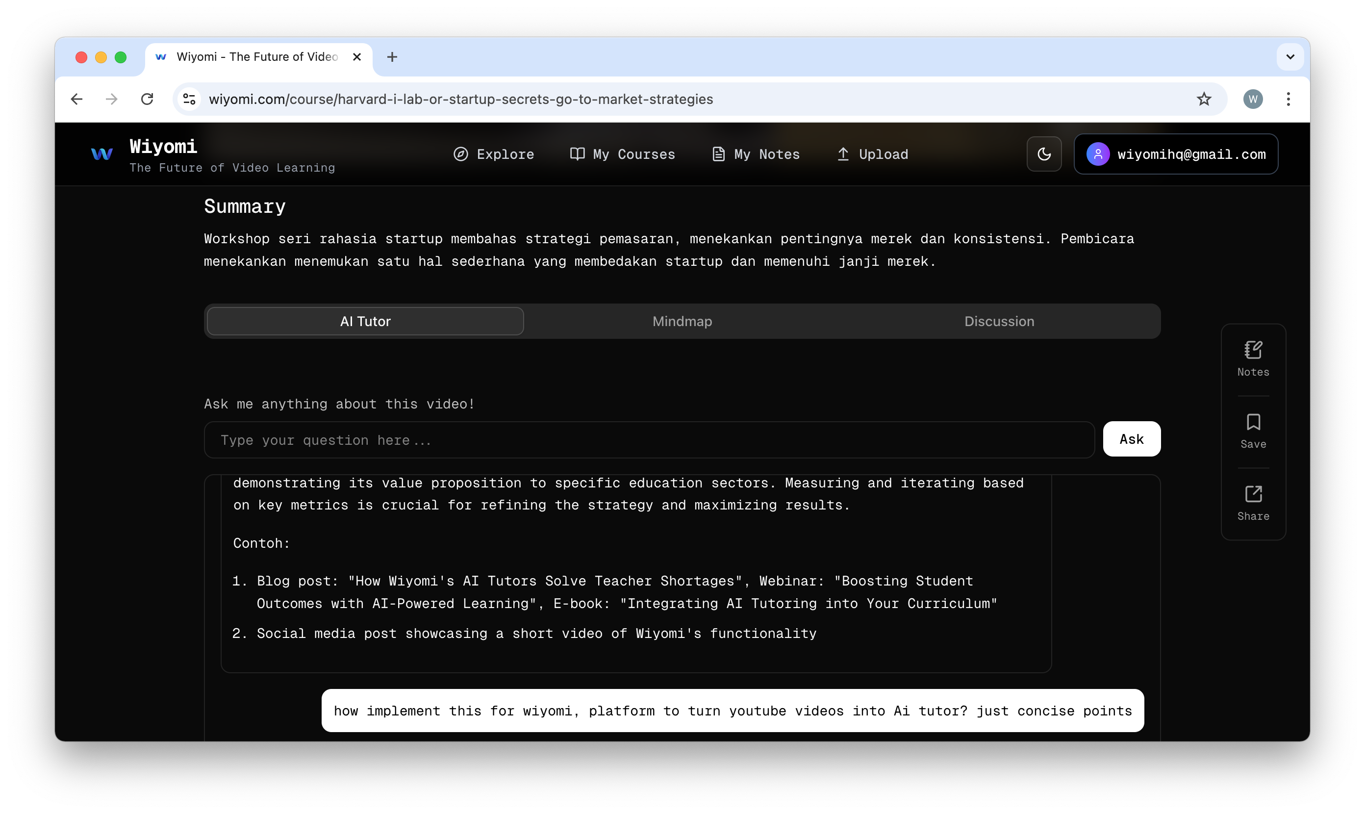Click the Upload button in navbar
1365x814 pixels.
(x=873, y=154)
